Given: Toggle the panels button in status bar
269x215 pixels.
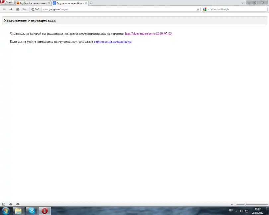Looking at the screenshot, I should [4, 204].
